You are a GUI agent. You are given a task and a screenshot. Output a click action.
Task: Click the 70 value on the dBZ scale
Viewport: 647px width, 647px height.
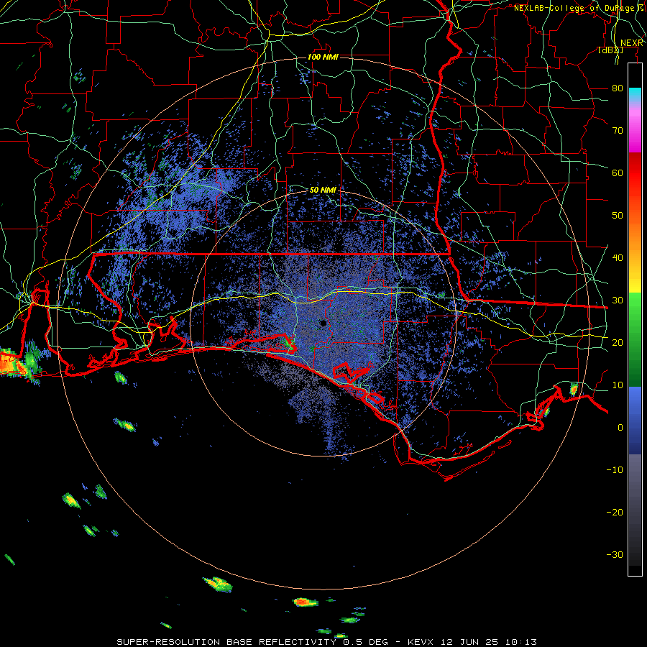(618, 130)
